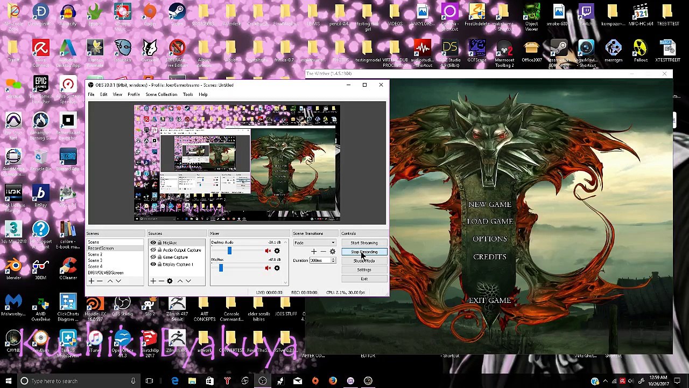Click the Exit button in OBS Controls
This screenshot has width=689, height=388.
[x=364, y=279]
